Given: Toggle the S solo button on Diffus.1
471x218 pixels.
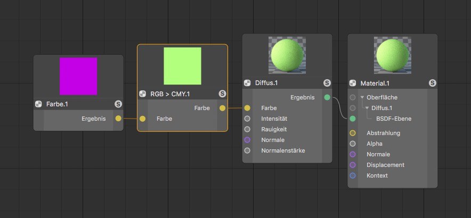Looking at the screenshot, I should point(327,83).
